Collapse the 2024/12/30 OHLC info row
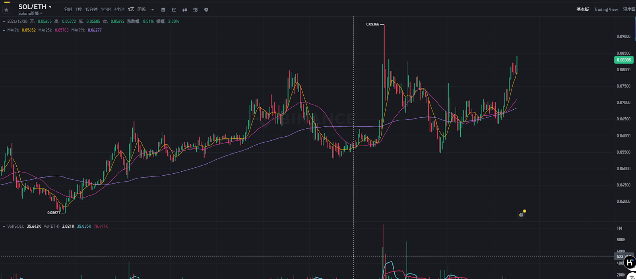 (x=4, y=21)
